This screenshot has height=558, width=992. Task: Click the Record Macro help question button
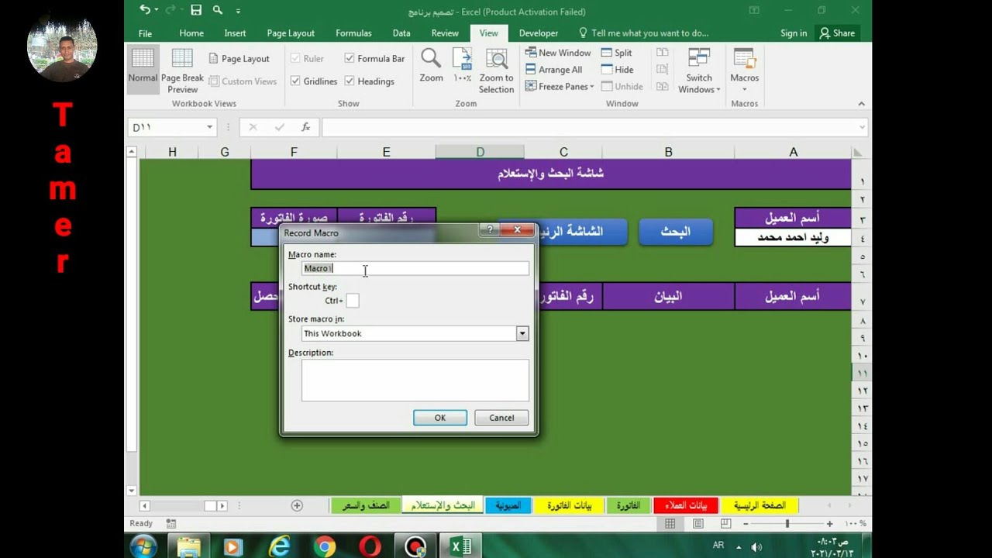489,229
